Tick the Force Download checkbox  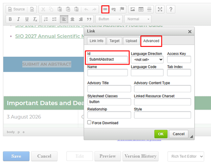tap(89, 122)
